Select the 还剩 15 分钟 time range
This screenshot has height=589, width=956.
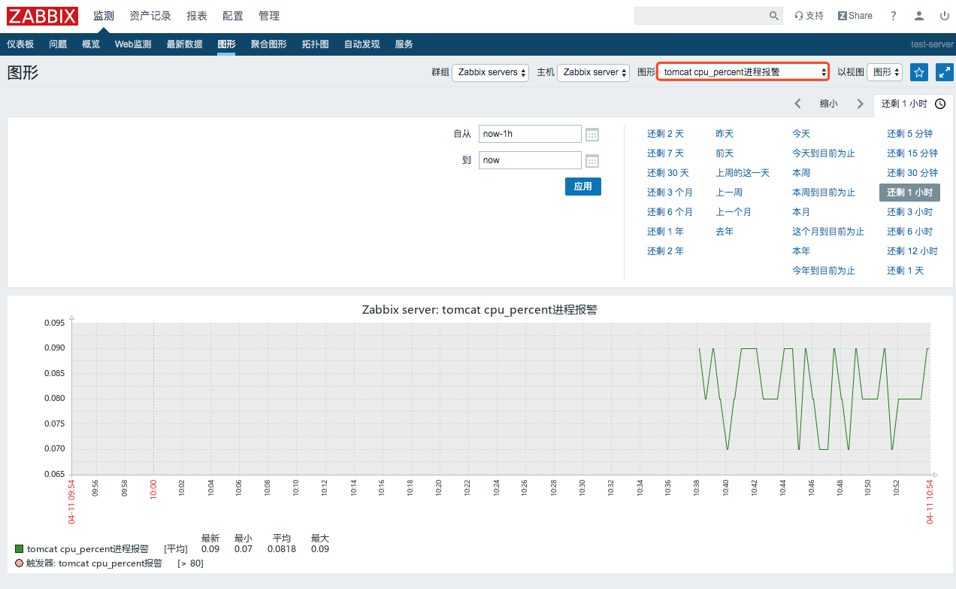point(912,153)
